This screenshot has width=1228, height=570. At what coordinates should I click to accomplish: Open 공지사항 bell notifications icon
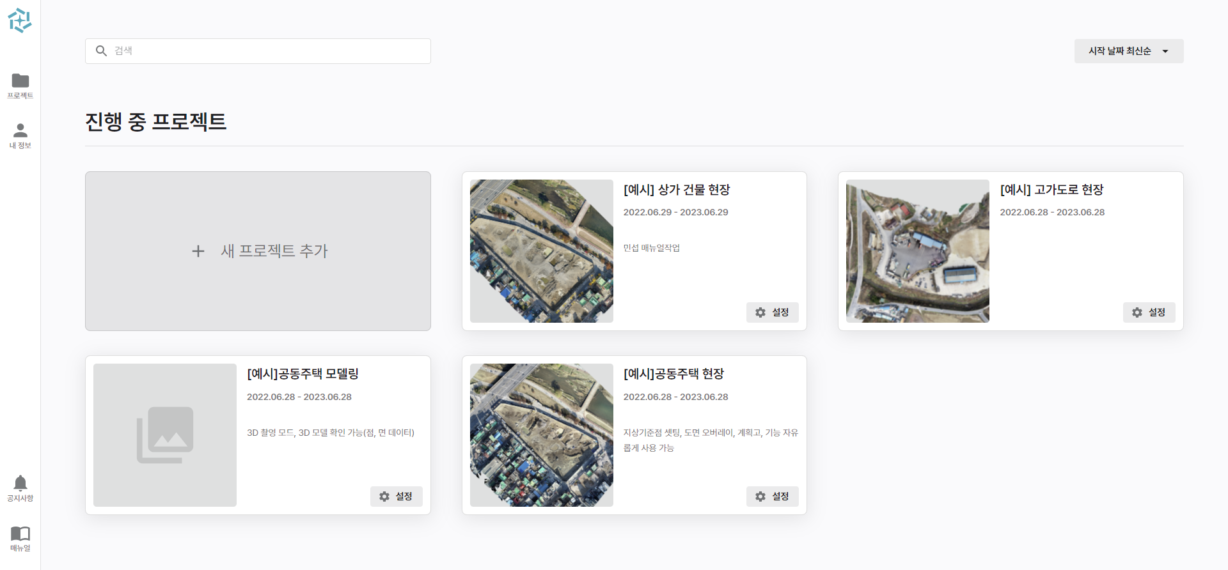pyautogui.click(x=20, y=484)
